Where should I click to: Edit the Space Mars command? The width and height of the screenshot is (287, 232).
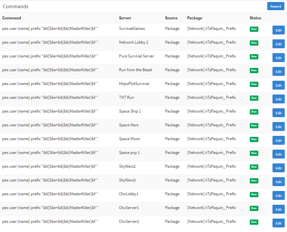click(x=278, y=127)
